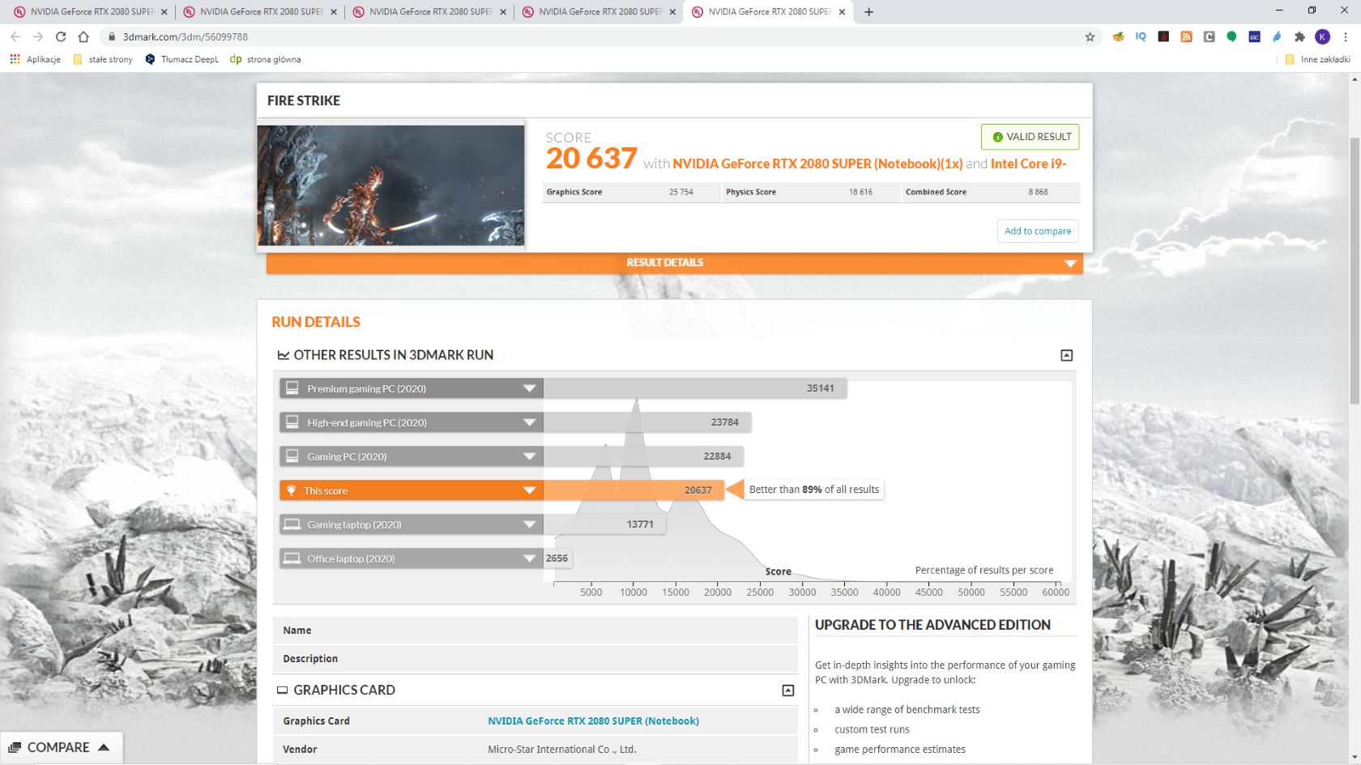Click the info icon inside VALID RESULT badge

(x=996, y=137)
